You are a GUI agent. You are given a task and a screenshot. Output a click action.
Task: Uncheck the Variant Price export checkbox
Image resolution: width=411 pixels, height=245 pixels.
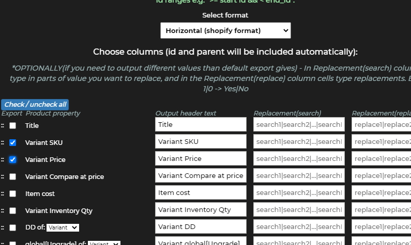point(13,159)
